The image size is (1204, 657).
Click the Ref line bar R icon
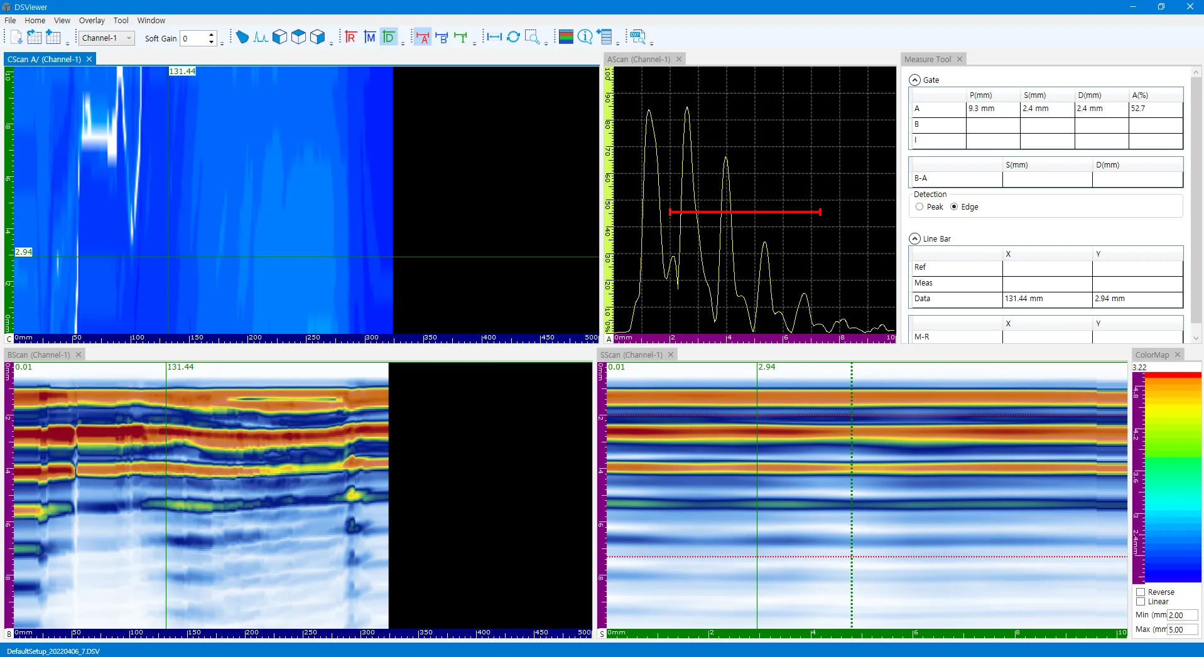click(x=350, y=38)
